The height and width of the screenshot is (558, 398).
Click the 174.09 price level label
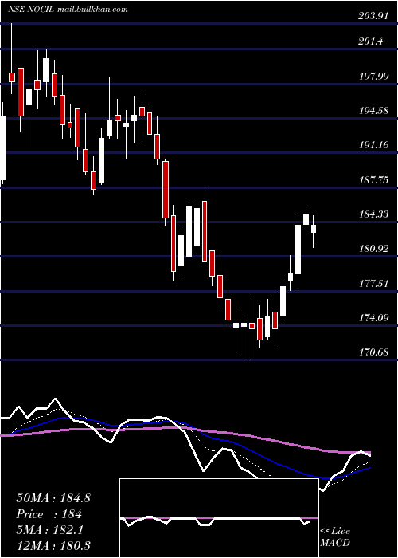[373, 317]
